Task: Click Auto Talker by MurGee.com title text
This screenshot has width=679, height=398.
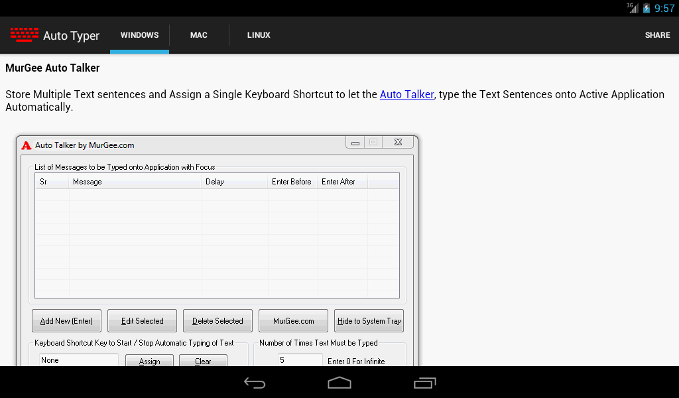Action: [x=84, y=145]
